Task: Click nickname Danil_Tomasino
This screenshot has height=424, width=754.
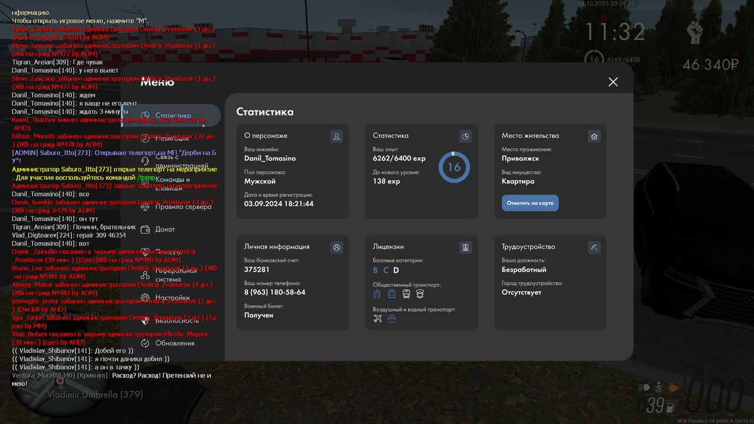Action: click(270, 158)
